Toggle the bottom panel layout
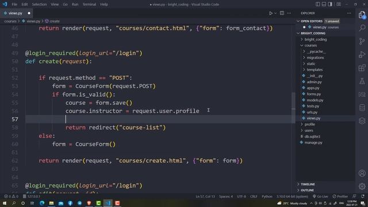Viewport: 368px width, 207px height. tap(324, 4)
